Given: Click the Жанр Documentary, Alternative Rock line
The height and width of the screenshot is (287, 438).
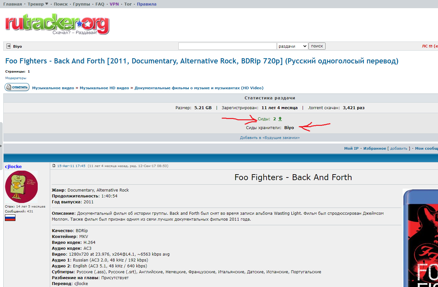Looking at the screenshot, I should [x=90, y=190].
